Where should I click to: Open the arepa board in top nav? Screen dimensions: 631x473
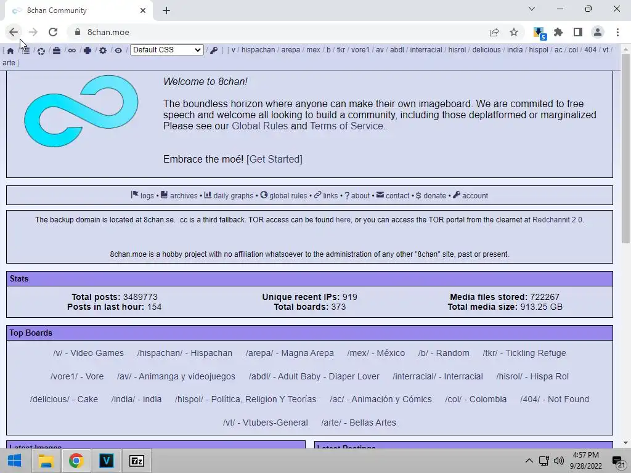click(x=291, y=50)
